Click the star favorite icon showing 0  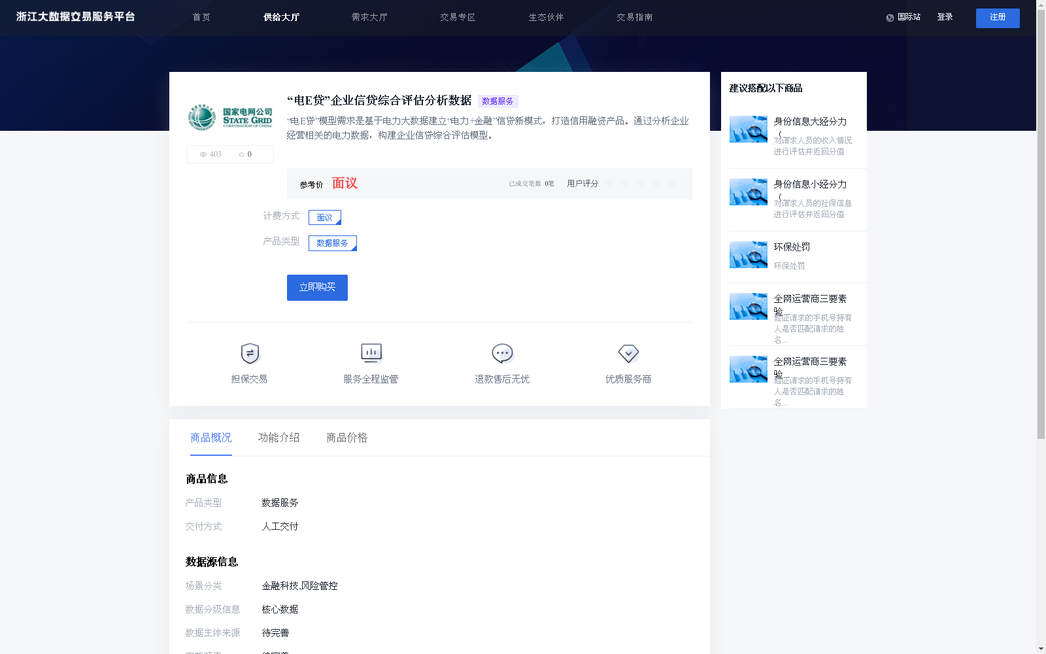(x=241, y=154)
